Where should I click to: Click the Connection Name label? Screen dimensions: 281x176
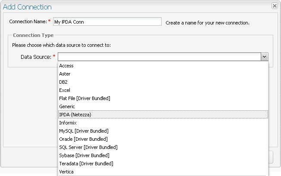(28, 21)
